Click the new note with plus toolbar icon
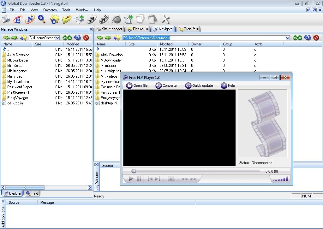The image size is (323, 229). (129, 20)
